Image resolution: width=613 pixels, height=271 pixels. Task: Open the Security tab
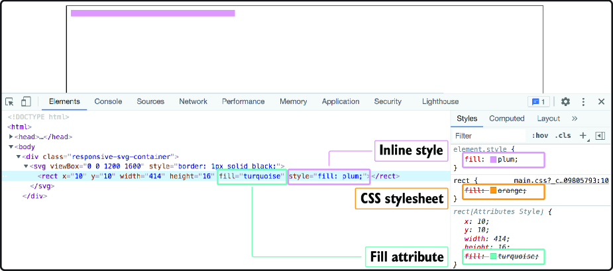[x=388, y=101]
